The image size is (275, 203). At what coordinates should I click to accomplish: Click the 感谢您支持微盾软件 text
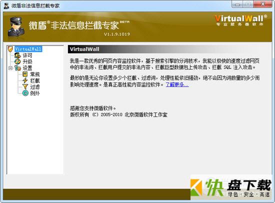click(93, 108)
